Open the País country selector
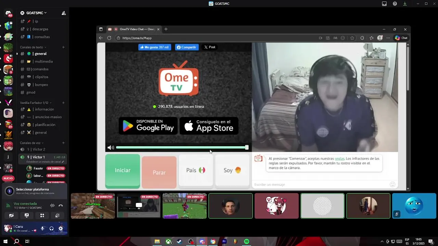 pos(196,170)
